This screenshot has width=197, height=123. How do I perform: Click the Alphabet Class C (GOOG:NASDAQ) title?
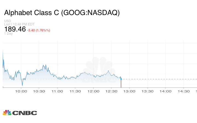pyautogui.click(x=62, y=13)
